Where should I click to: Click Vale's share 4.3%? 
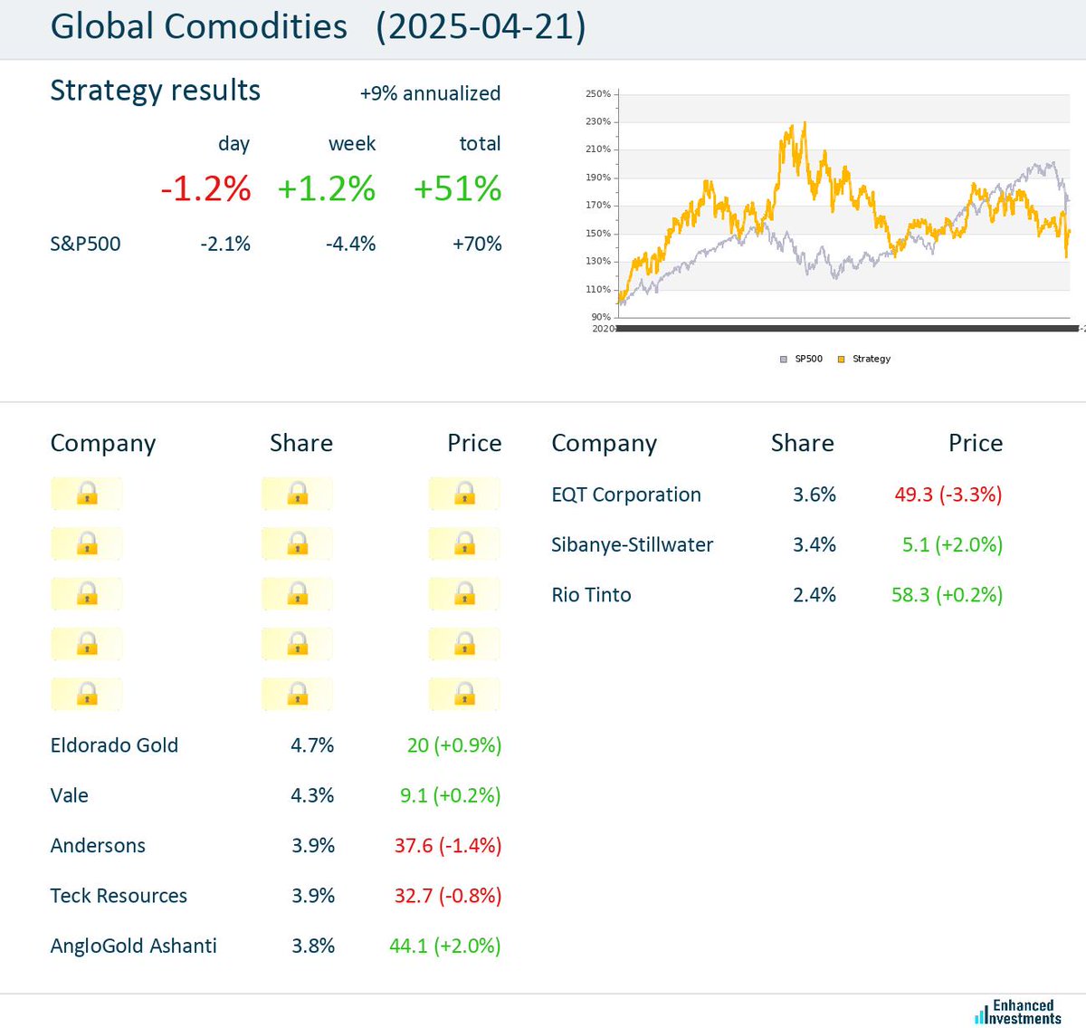click(x=312, y=795)
